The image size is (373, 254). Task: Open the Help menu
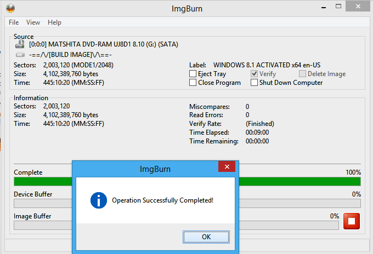tap(54, 22)
